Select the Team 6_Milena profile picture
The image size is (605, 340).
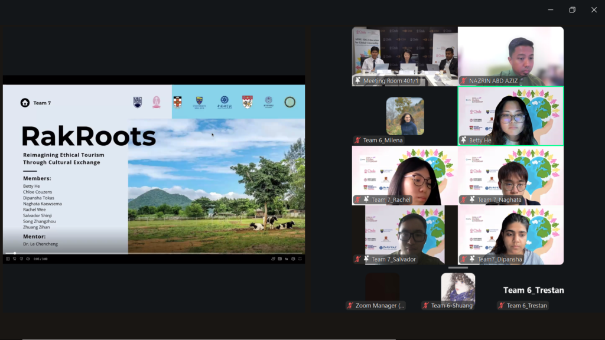point(405,116)
